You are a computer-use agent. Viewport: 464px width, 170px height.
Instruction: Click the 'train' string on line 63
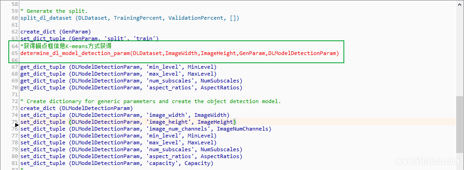point(146,38)
